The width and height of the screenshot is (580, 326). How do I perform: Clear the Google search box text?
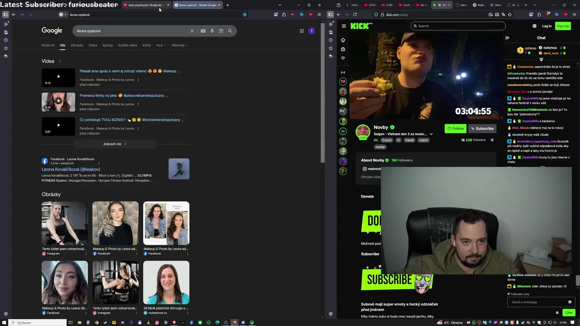[192, 31]
